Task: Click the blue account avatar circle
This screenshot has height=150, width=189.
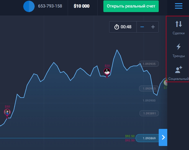Action: pos(29,6)
